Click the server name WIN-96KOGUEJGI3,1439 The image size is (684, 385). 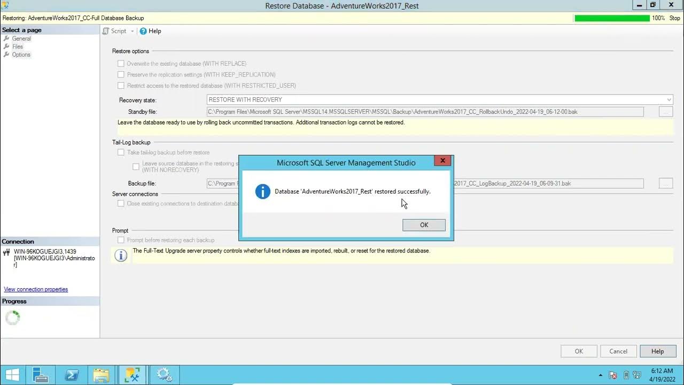(x=45, y=251)
